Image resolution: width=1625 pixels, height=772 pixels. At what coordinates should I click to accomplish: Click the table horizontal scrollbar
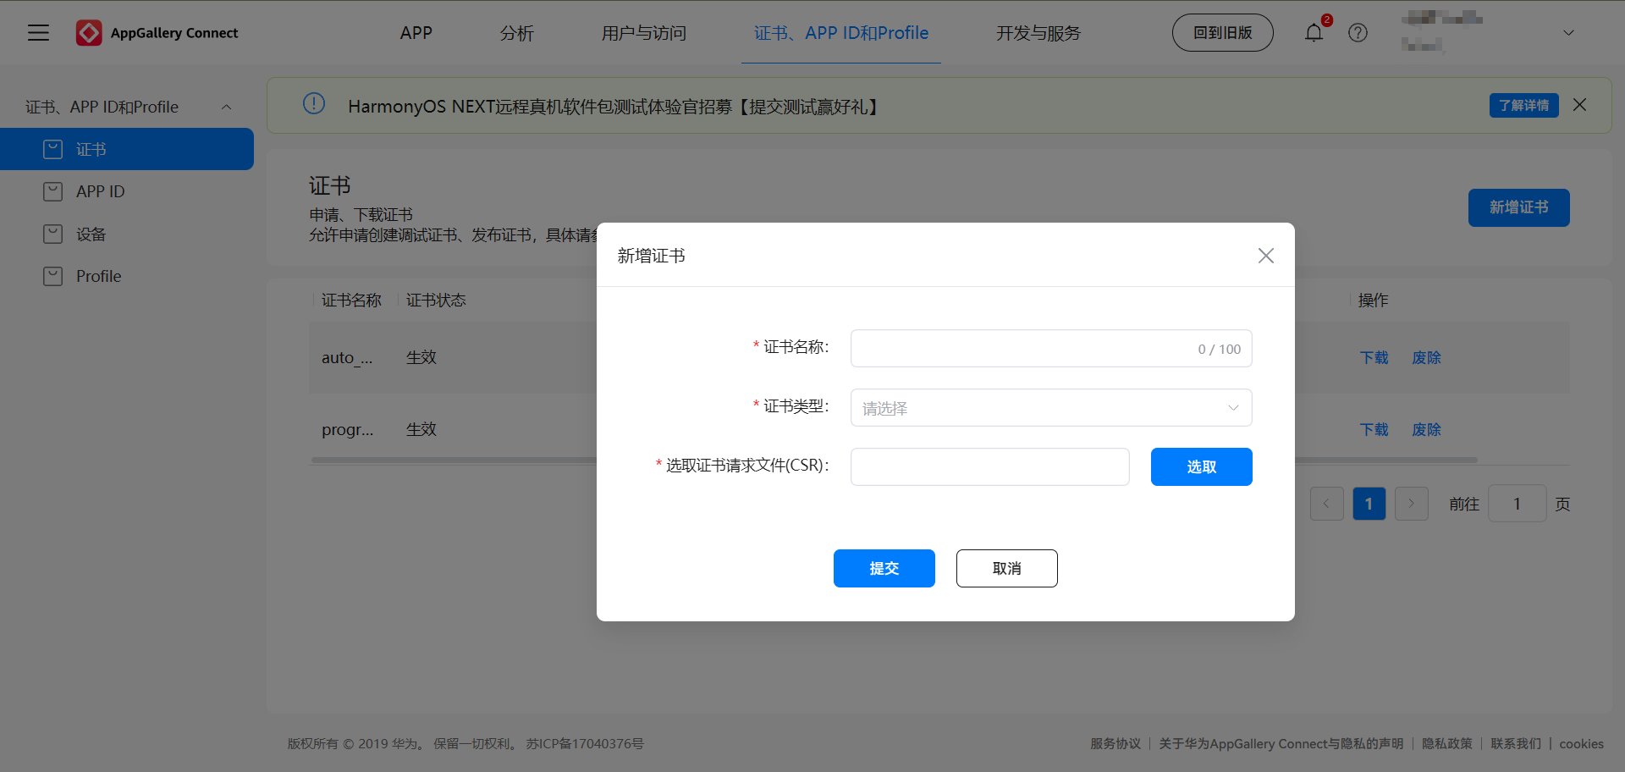[x=895, y=460]
